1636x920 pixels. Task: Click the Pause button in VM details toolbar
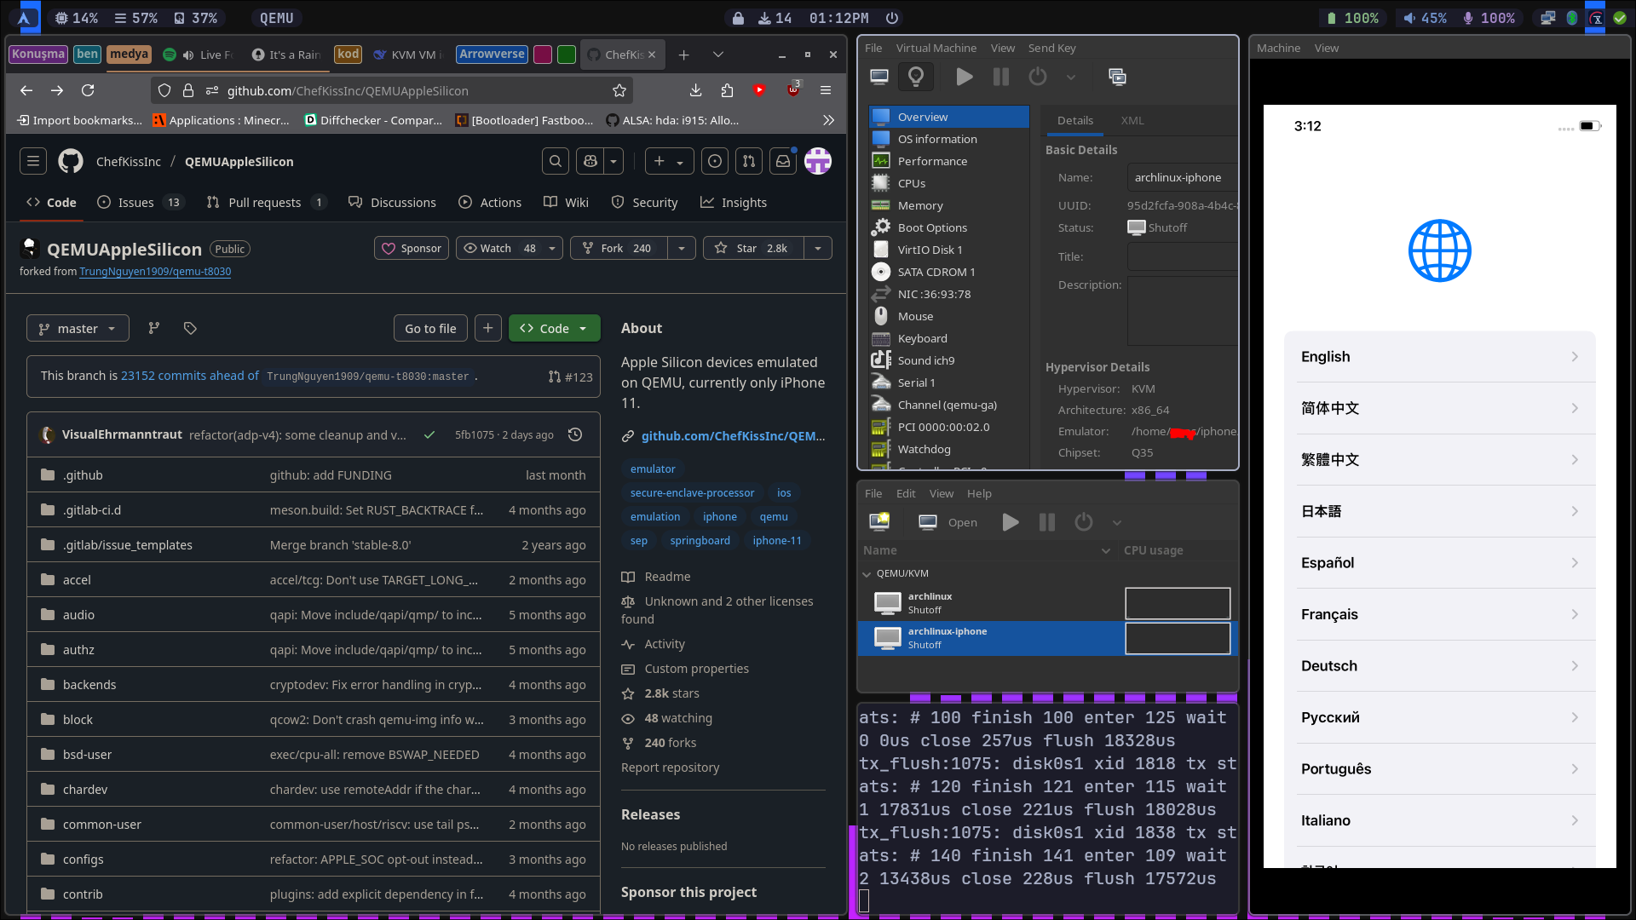tap(1001, 78)
